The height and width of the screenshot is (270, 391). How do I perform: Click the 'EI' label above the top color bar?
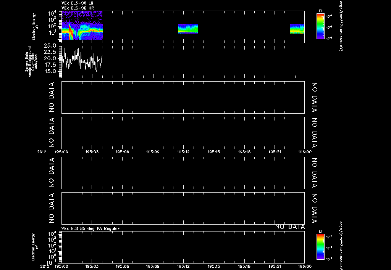pos(320,11)
